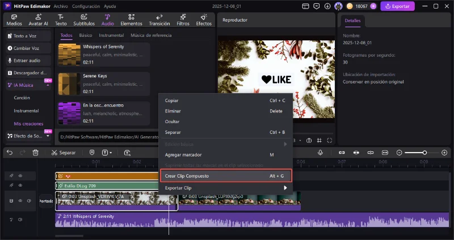
Task: Toggle visibility of the Estilo DLog 709 track
Action: (20, 186)
